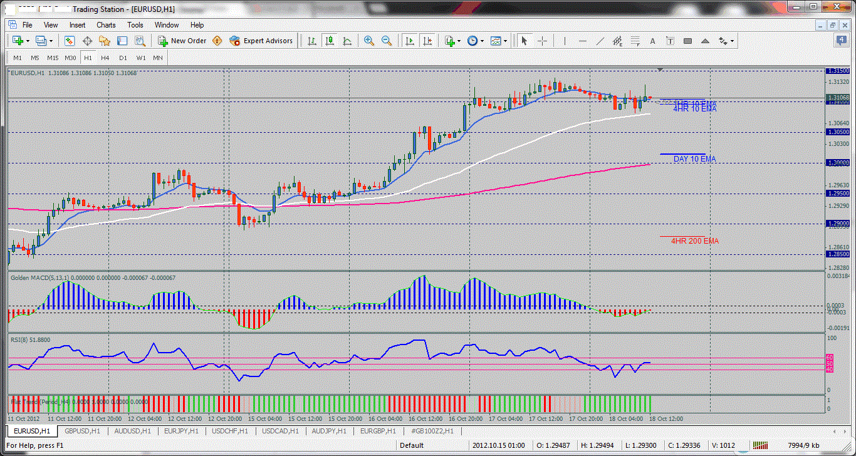Switch chart to bar chart mode
This screenshot has width=856, height=456.
tap(311, 41)
